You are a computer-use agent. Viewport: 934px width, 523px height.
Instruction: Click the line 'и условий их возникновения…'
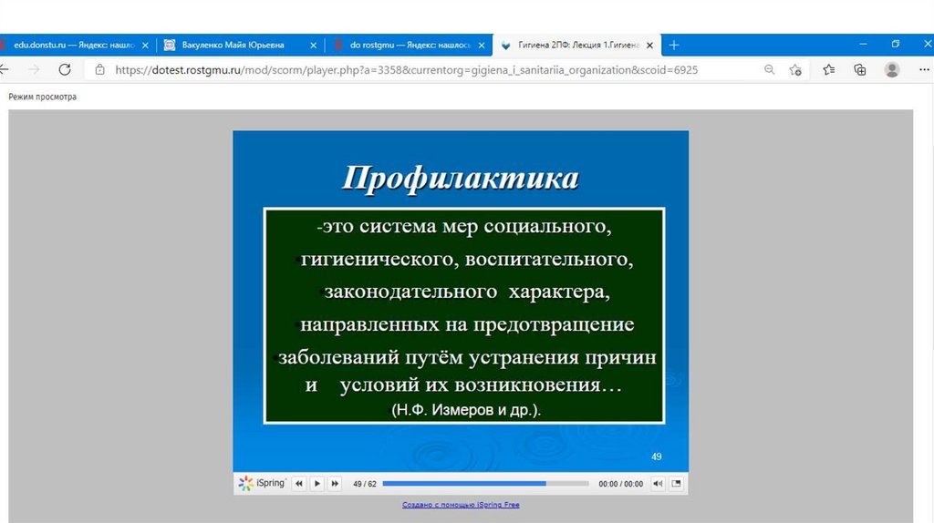[x=463, y=385]
